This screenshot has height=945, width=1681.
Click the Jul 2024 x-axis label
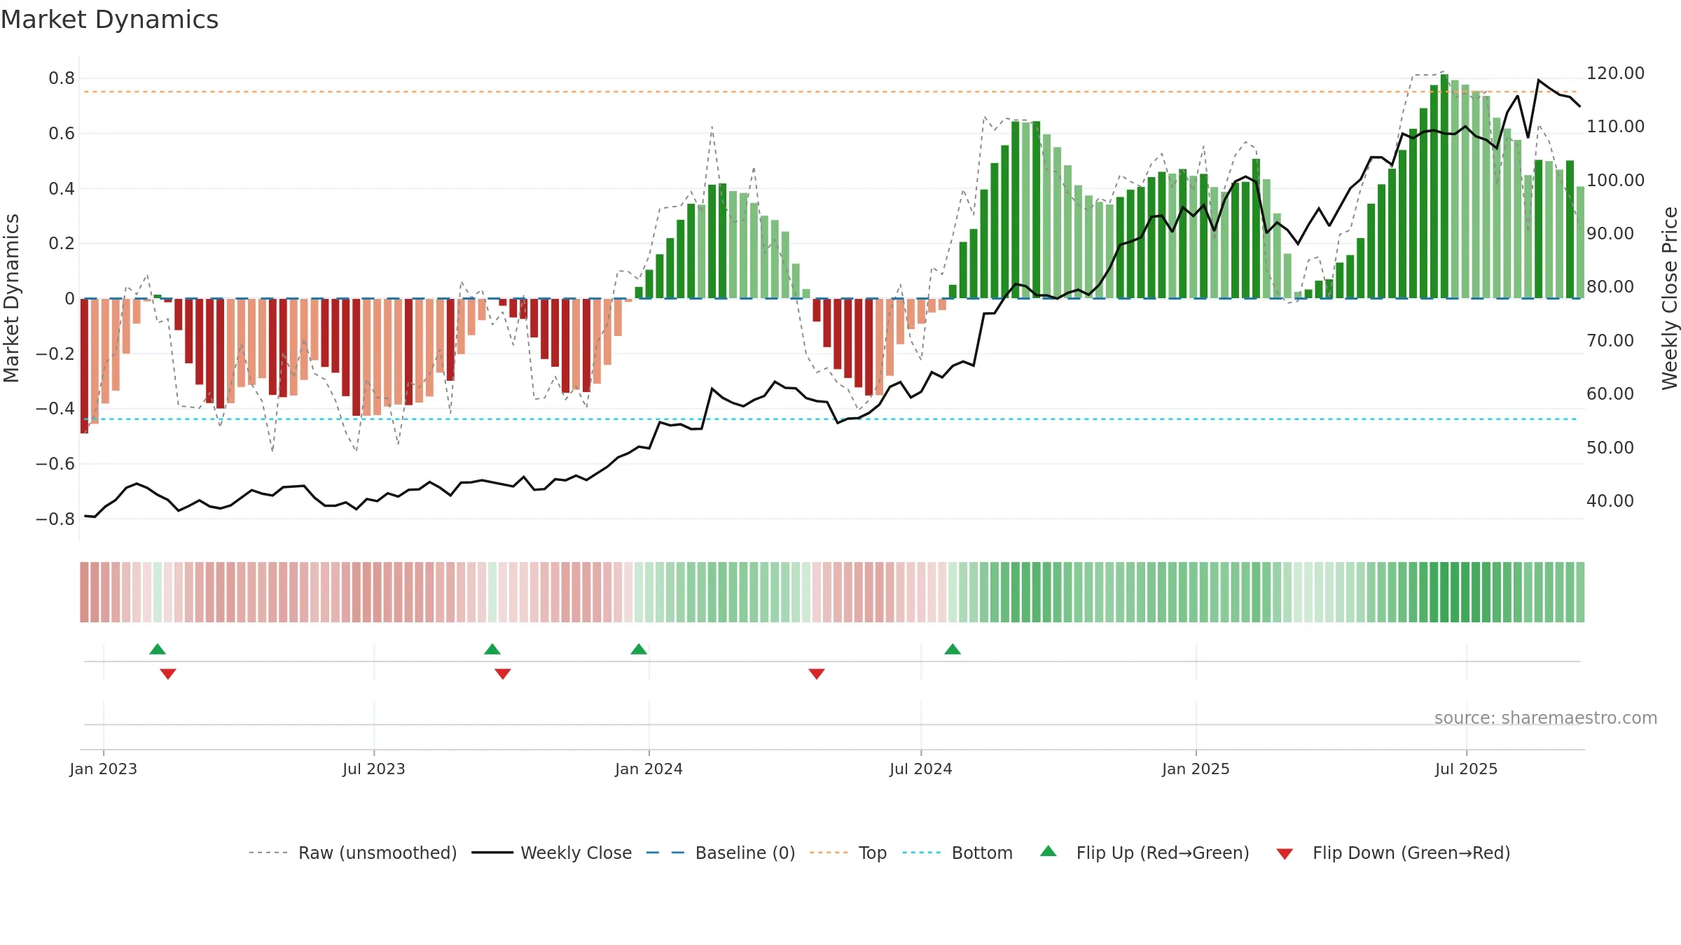pos(921,769)
